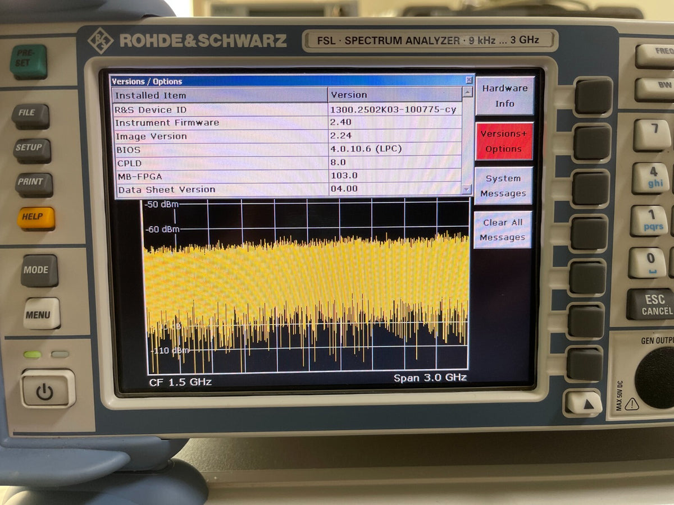Select the Data Sheet Version row
This screenshot has width=674, height=505.
(289, 190)
